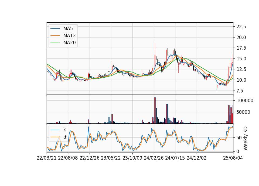Click the 22.5 price axis tick
Viewport: 259px width, 186px height.
click(241, 27)
